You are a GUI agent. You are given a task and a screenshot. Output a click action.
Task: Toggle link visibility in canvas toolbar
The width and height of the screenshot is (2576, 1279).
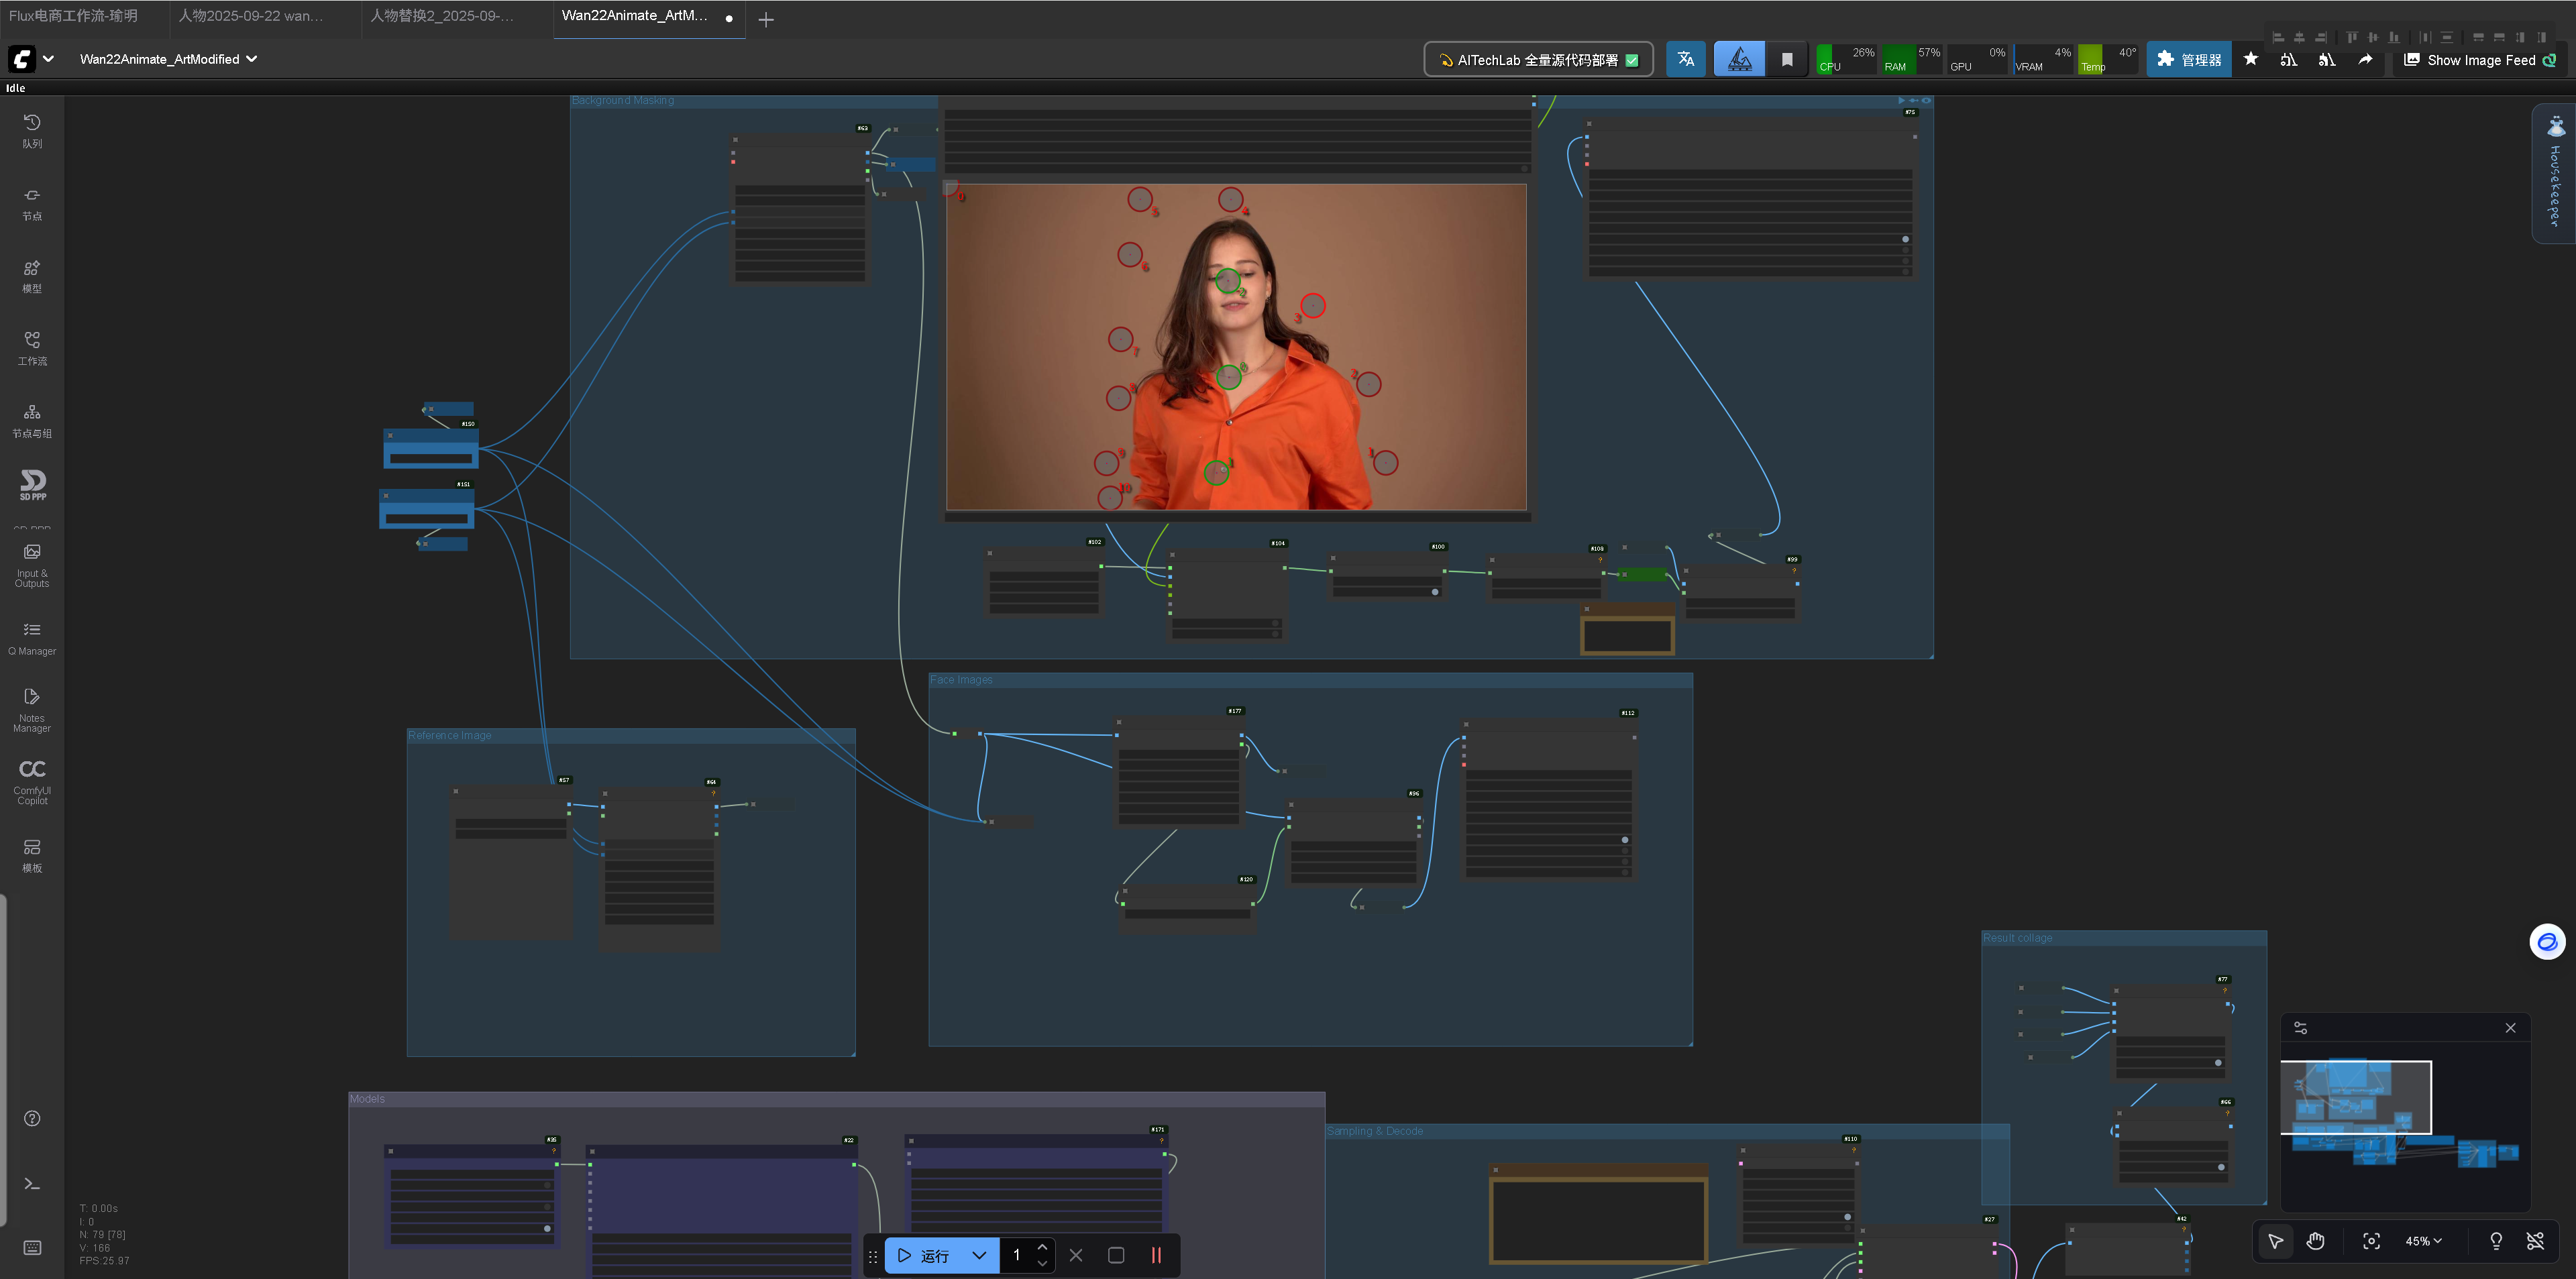pos(2535,1241)
